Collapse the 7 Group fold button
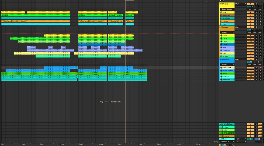 [221, 27]
